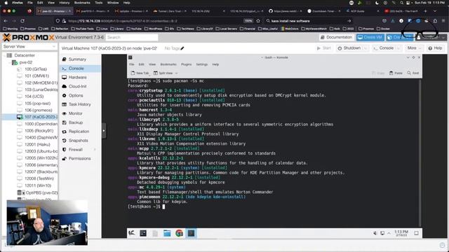Screen dimensions: 449x252
Task: Click the Create VM button
Action: pos(370,37)
